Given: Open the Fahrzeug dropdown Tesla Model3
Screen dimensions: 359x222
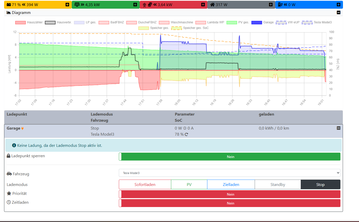Looking at the screenshot, I should (229, 173).
